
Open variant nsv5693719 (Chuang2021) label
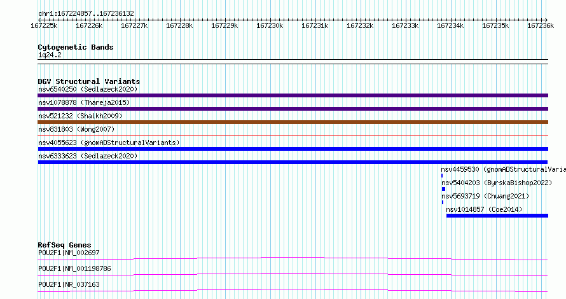pos(485,196)
